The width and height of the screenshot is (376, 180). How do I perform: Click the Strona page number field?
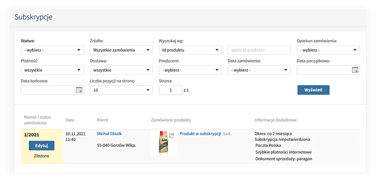171,90
